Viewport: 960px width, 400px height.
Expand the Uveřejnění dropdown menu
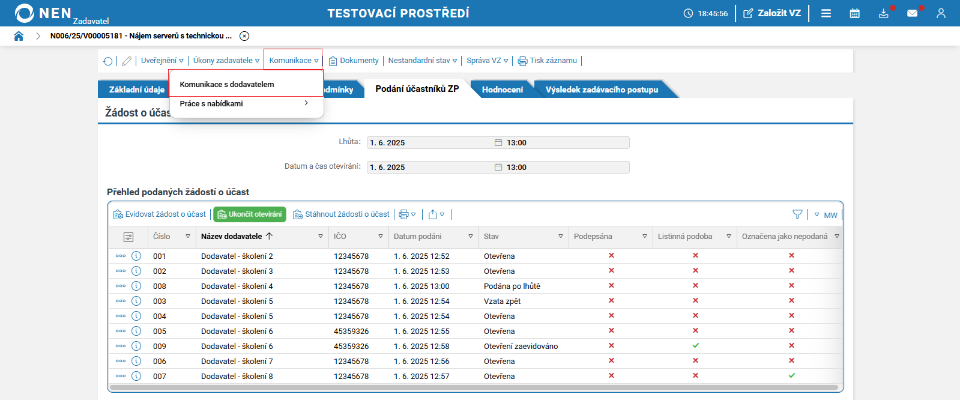pos(162,61)
